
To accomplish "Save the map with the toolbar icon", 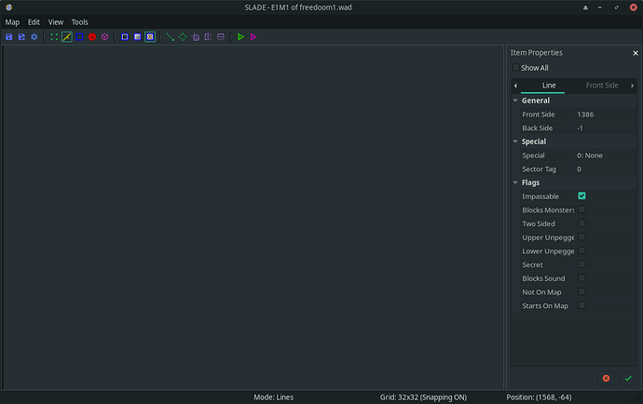I will 9,36.
